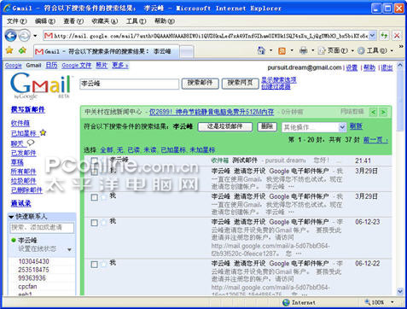Open the Print dropdown arrow
The image size is (407, 309).
pos(312,50)
